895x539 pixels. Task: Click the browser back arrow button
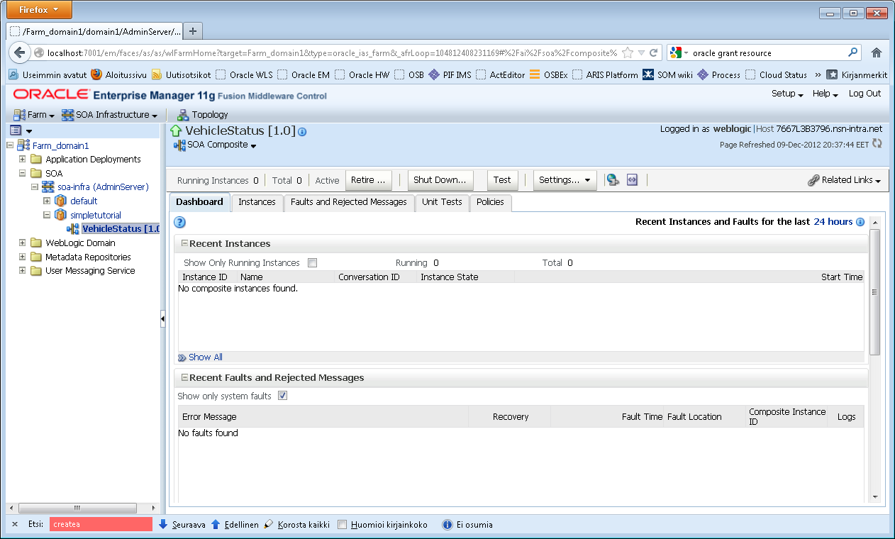pyautogui.click(x=20, y=52)
